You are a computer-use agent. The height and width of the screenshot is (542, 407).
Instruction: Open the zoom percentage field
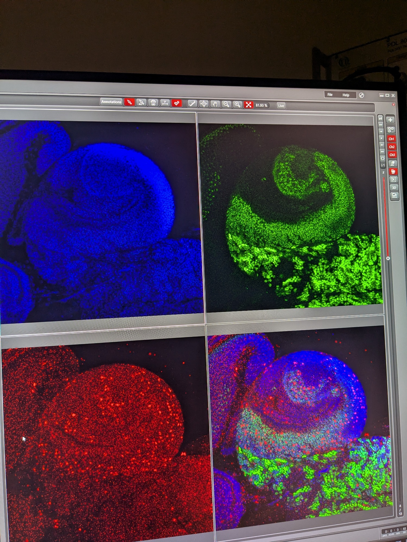click(261, 105)
